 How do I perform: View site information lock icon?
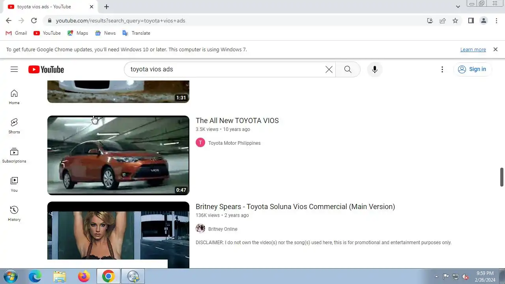(x=49, y=21)
